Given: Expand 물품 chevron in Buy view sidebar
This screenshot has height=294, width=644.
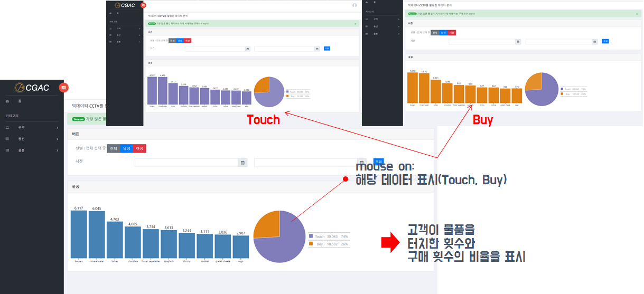Looking at the screenshot, I should (x=399, y=34).
